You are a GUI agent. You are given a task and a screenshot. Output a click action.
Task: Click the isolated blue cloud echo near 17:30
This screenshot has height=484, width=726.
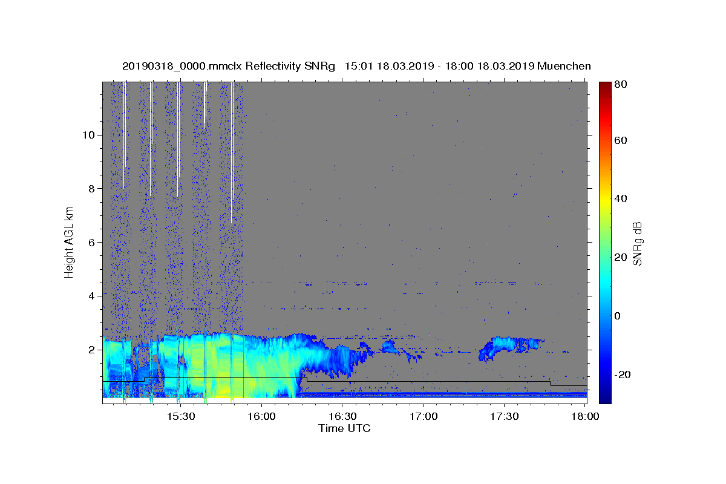point(510,347)
